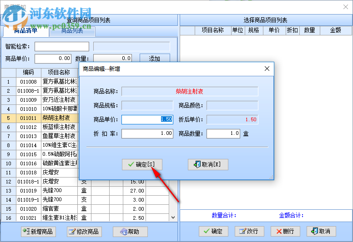Click the 商品规格 field in dialog
This screenshot has width=353, height=242.
click(x=147, y=105)
